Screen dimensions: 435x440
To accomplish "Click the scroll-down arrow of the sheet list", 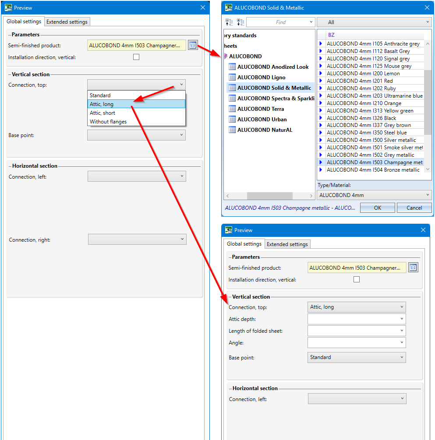I will tap(428, 169).
